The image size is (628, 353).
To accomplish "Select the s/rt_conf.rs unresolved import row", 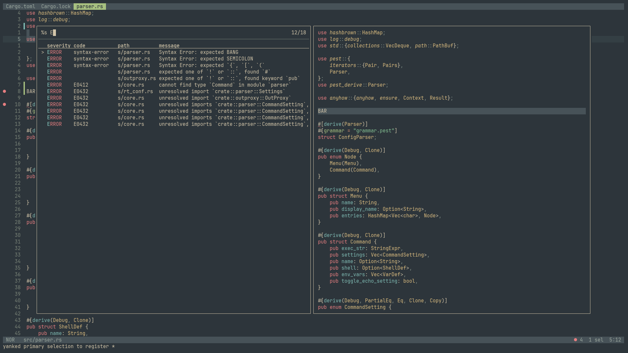I will 174,92.
